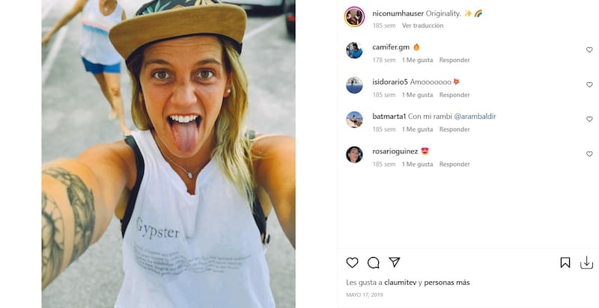
Task: Save the post with the bookmark icon
Action: [x=565, y=262]
